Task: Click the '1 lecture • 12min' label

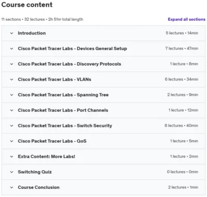Action: tap(183, 110)
